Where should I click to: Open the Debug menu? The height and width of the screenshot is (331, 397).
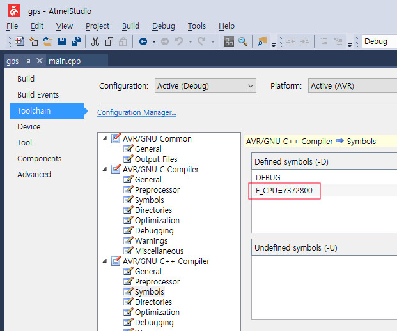tap(164, 26)
